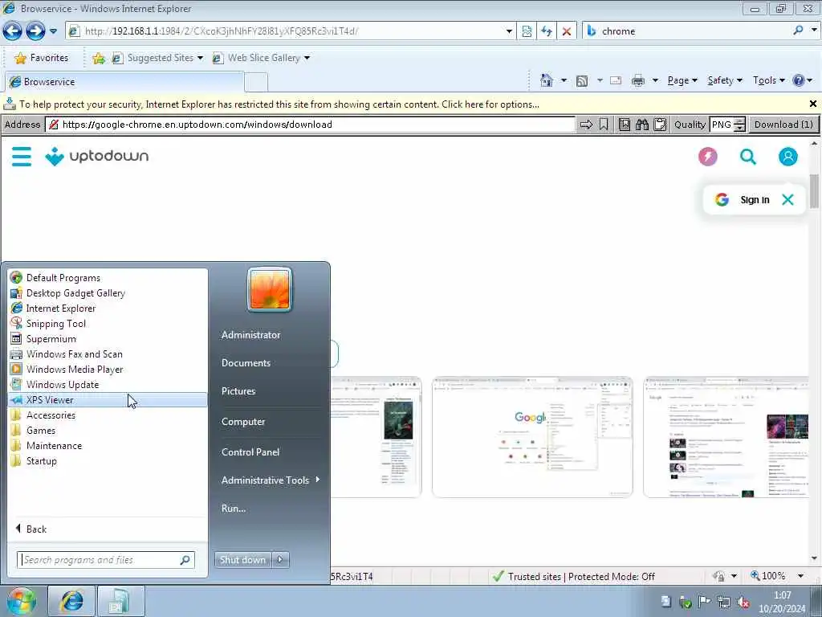Click the Administrator user picture
The image size is (822, 617).
pos(270,289)
